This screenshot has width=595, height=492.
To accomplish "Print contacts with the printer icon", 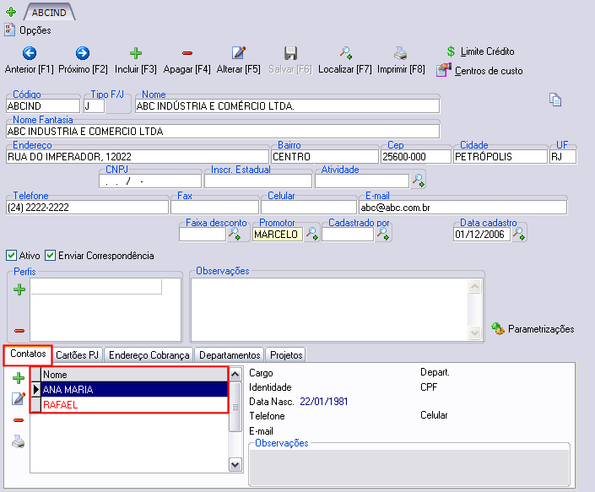I will click(19, 441).
